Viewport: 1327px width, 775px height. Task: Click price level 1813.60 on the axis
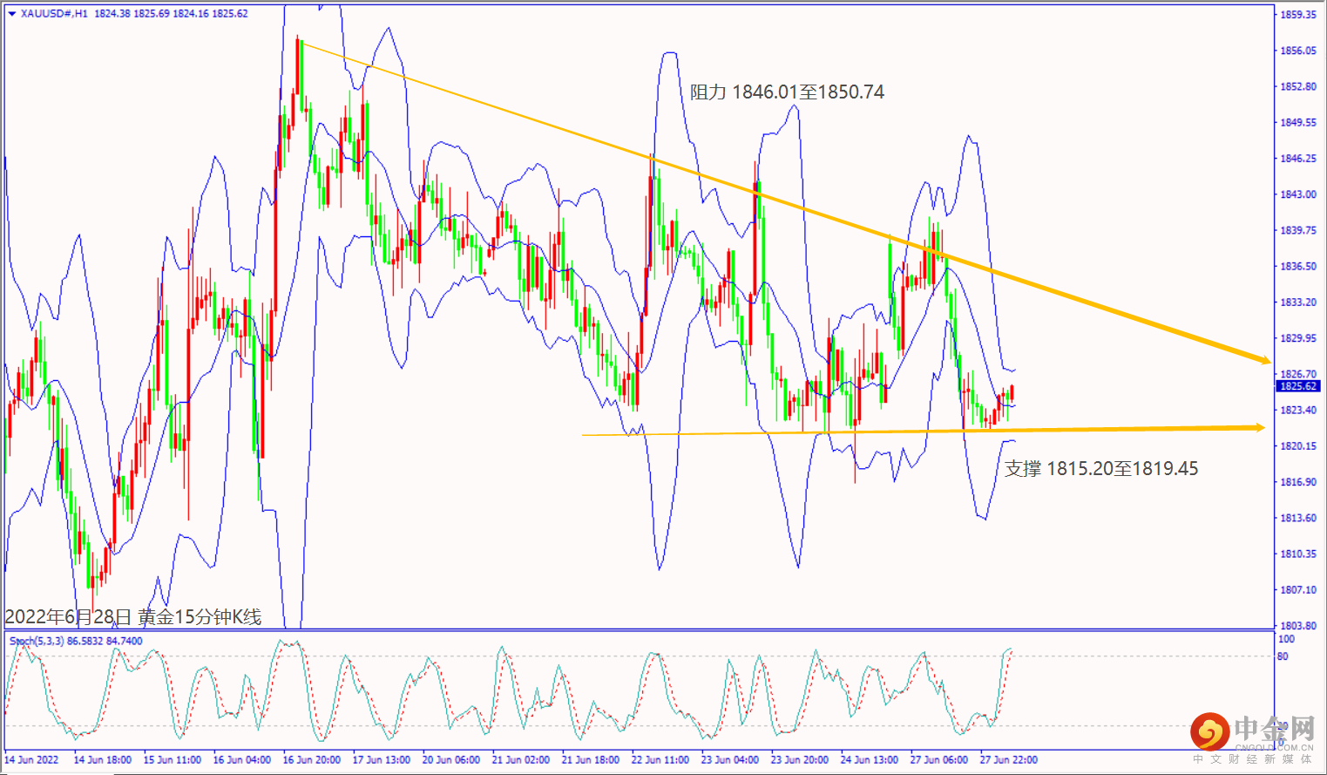(1298, 518)
